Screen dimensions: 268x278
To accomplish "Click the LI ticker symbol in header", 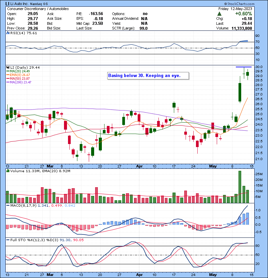I will (7, 4).
